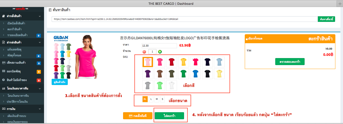Open รายละเอียดสินค้า in the sidebar
343x124 pixels.
pos(18,35)
